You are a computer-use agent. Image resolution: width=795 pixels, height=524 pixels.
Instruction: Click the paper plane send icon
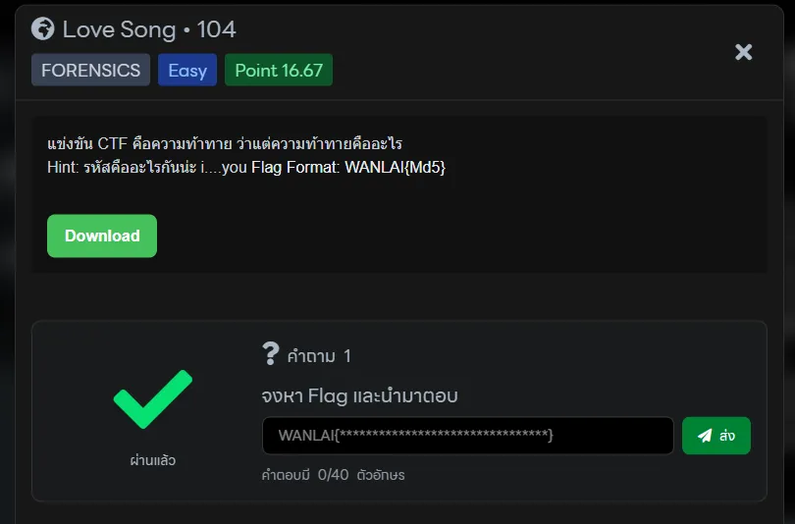(705, 436)
